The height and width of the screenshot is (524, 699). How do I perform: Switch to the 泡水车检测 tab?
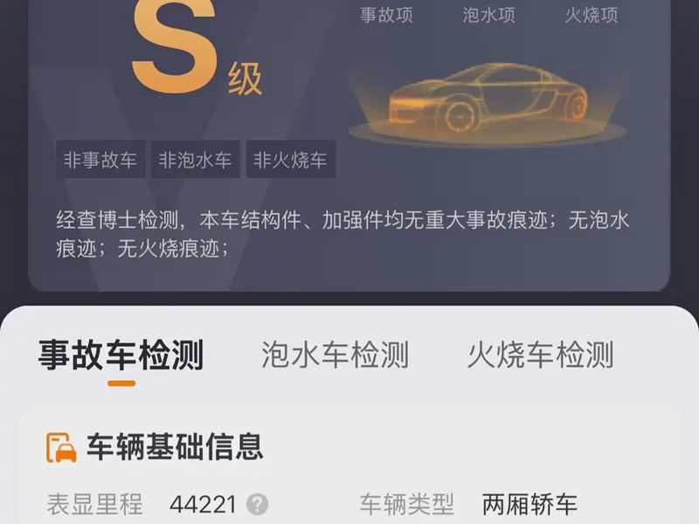335,355
